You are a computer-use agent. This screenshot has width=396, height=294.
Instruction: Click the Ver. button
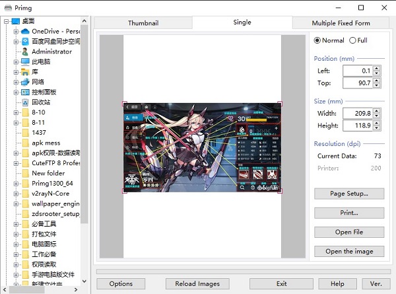(x=376, y=284)
